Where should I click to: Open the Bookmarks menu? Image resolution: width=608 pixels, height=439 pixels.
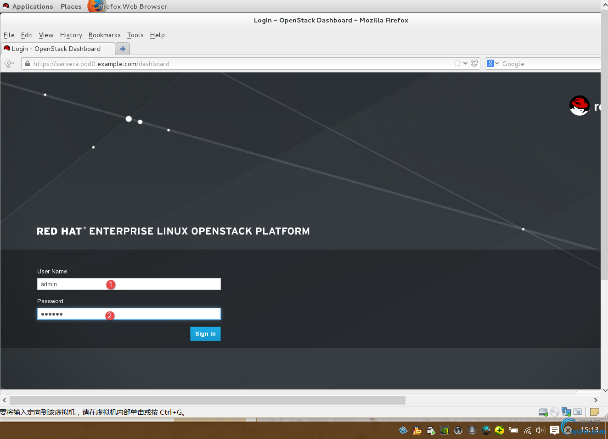[105, 35]
